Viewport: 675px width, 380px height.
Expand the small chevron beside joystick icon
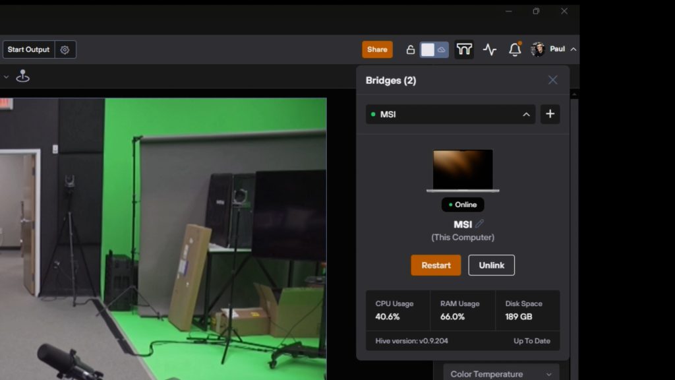[x=6, y=77]
